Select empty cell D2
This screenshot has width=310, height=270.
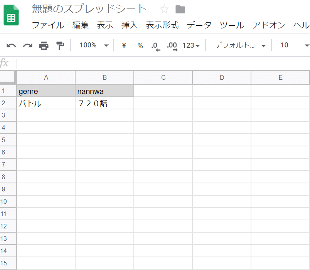(222, 103)
